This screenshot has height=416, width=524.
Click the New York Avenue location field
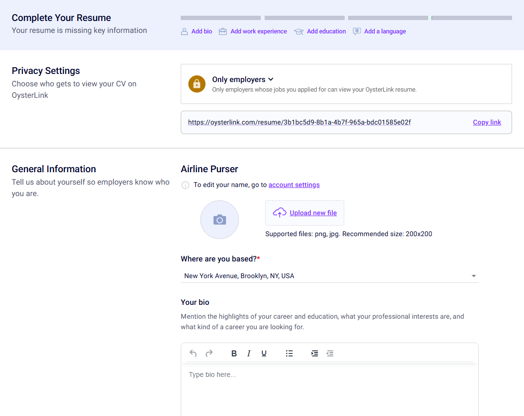tap(329, 276)
